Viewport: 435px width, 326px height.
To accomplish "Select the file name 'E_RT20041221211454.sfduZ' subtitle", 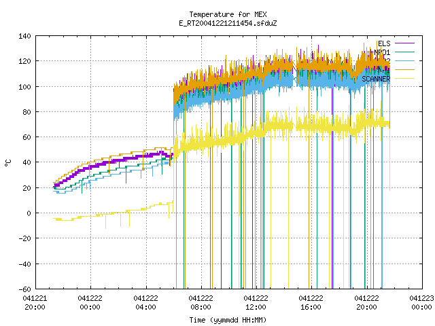I will pos(228,23).
